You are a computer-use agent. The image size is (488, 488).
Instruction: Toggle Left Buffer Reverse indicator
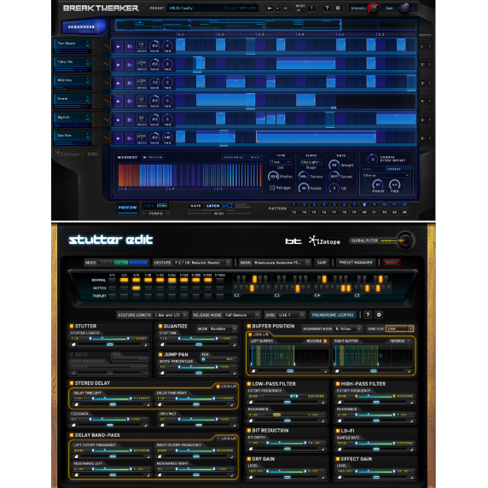point(325,341)
